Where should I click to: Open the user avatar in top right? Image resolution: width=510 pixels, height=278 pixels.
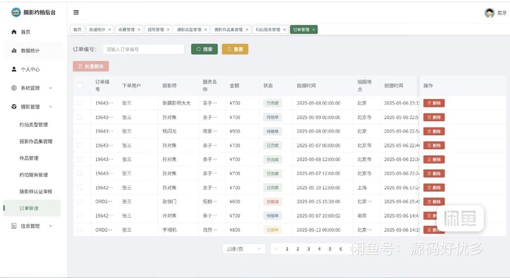click(x=489, y=13)
